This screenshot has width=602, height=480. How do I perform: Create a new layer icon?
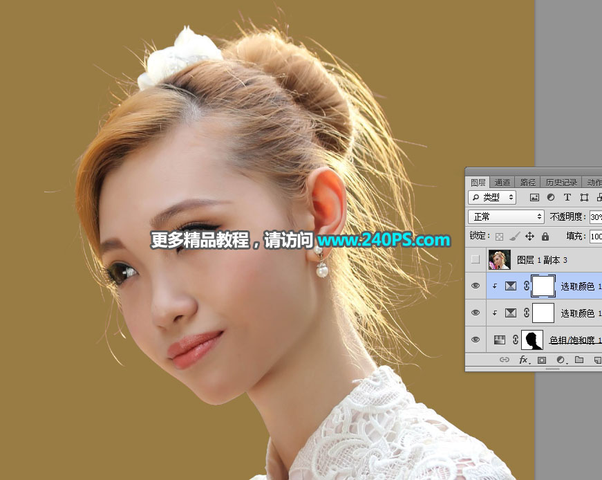(x=598, y=360)
